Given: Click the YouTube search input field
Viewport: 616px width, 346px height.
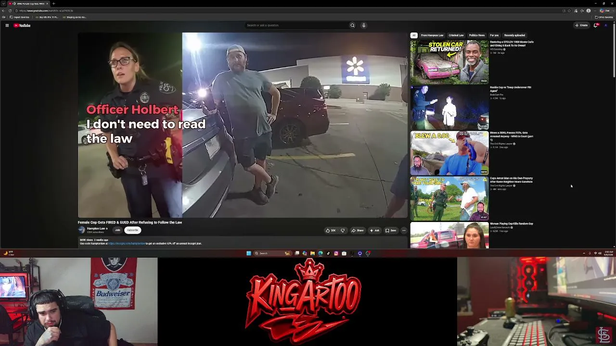Looking at the screenshot, I should 296,25.
